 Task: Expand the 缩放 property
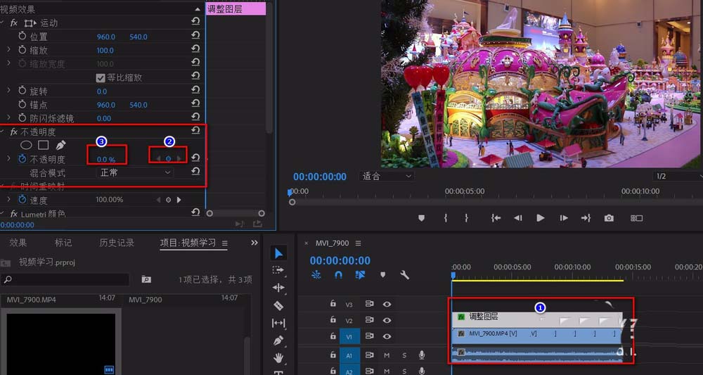(x=8, y=50)
